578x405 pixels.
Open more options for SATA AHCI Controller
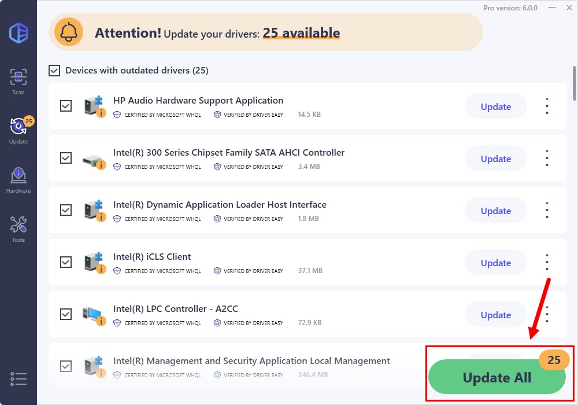tap(547, 158)
